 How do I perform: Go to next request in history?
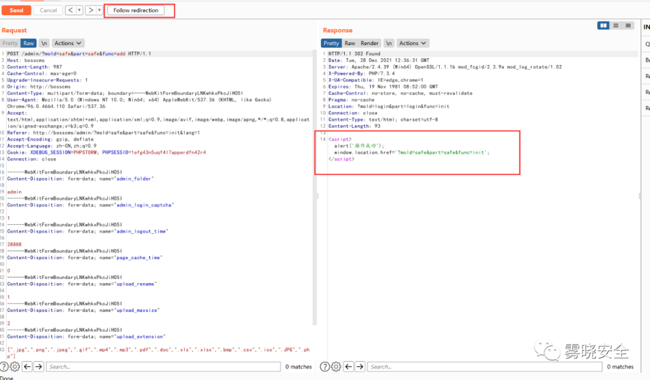coord(91,10)
